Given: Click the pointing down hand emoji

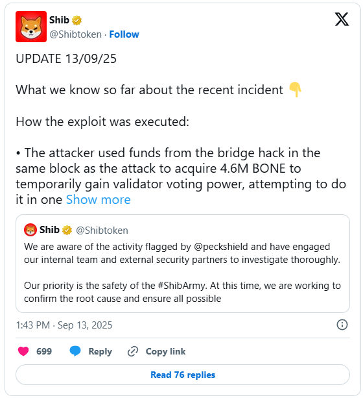Looking at the screenshot, I should [x=295, y=90].
